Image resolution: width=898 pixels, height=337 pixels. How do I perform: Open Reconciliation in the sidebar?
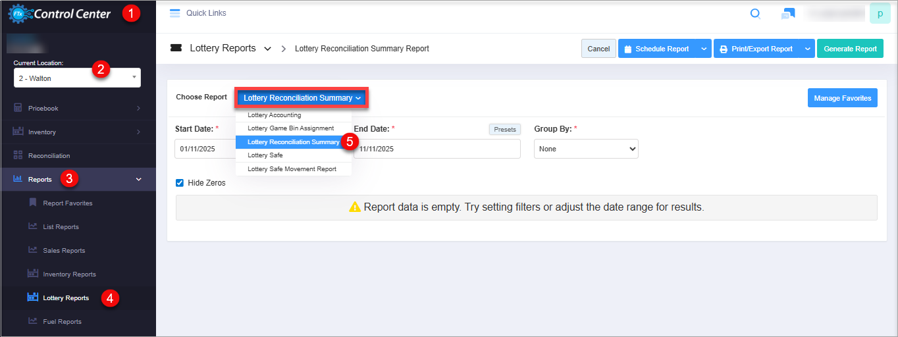coord(49,156)
